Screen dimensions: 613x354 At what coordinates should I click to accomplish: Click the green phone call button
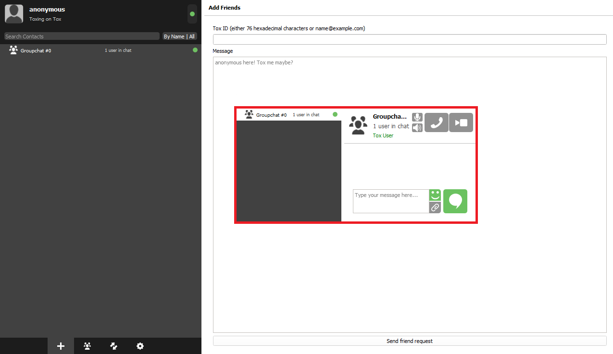point(436,122)
